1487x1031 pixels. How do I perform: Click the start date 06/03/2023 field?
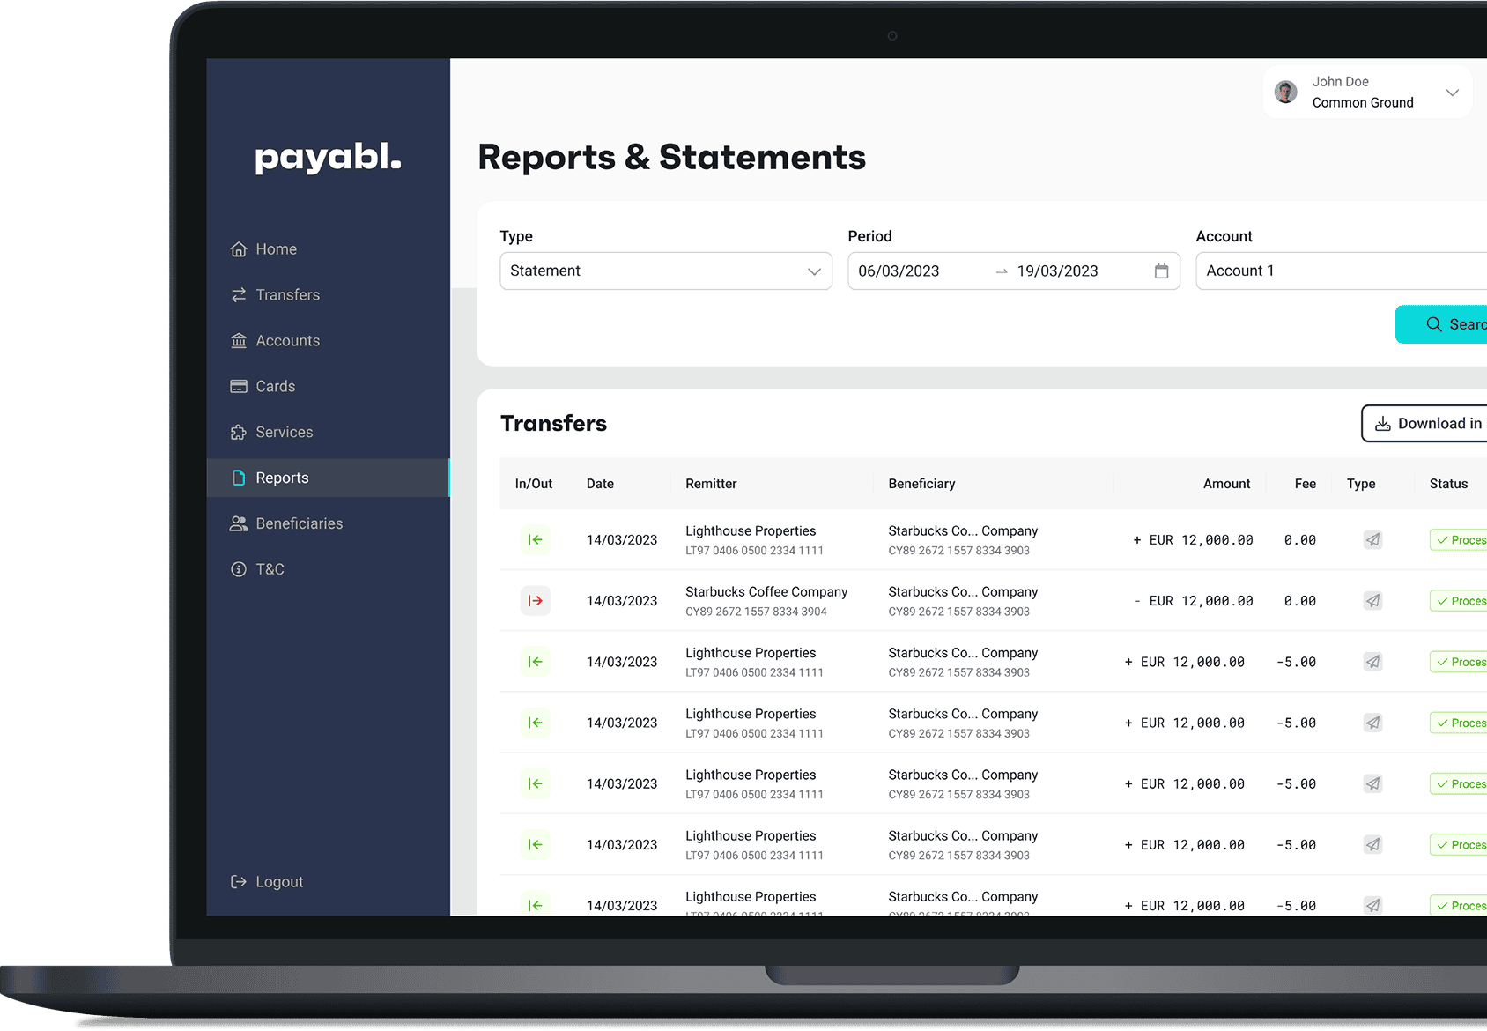(899, 271)
